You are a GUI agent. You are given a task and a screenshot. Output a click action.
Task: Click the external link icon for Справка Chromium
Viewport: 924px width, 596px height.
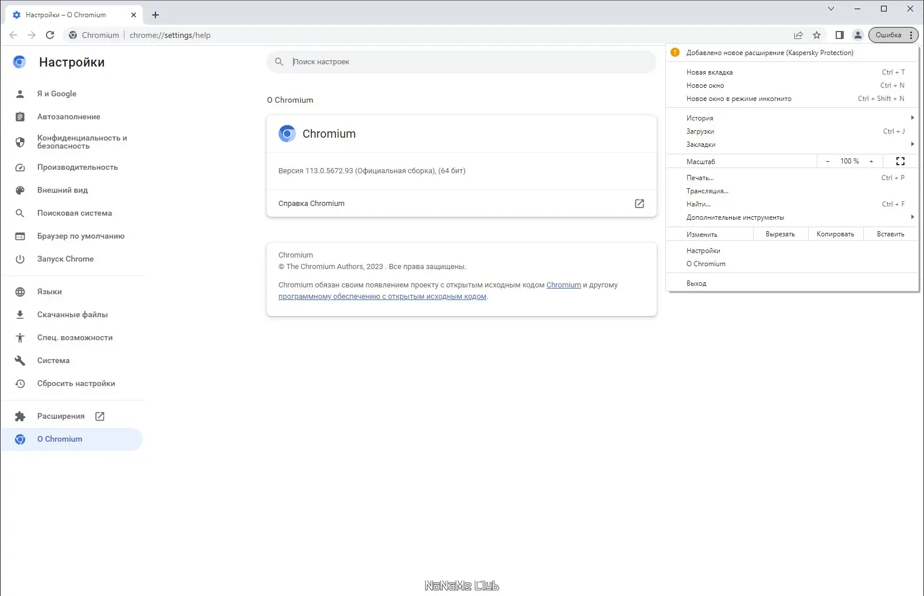(640, 204)
